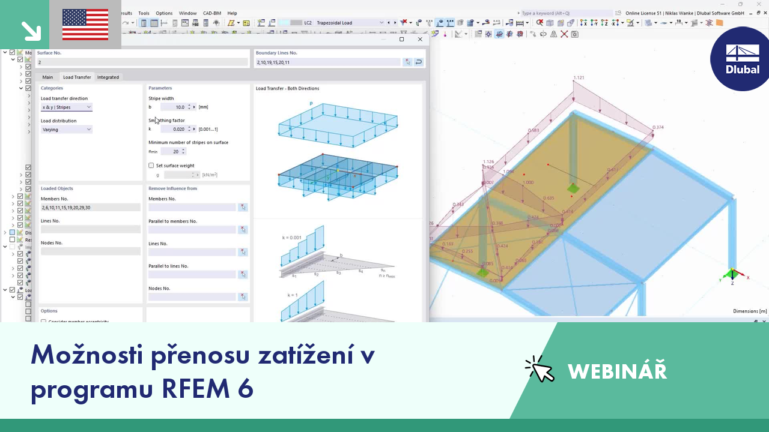The height and width of the screenshot is (432, 769).
Task: Click the delete objects red X icon
Action: pos(564,34)
